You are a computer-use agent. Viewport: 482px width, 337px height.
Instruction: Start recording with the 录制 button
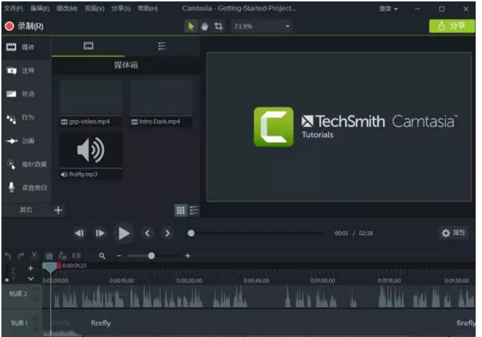(x=24, y=26)
